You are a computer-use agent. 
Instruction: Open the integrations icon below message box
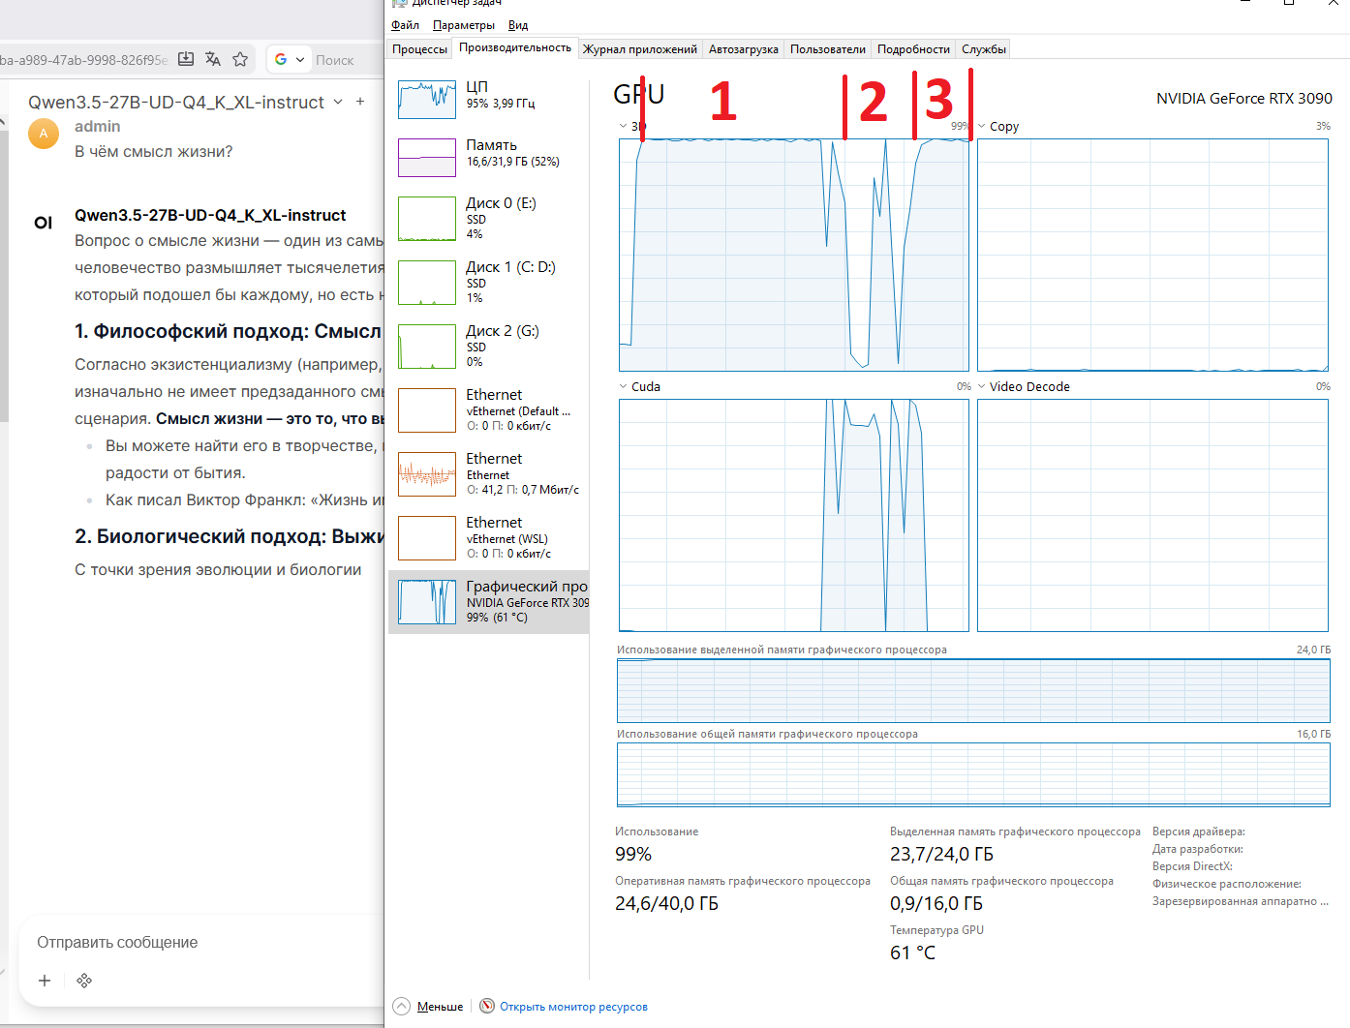click(84, 981)
